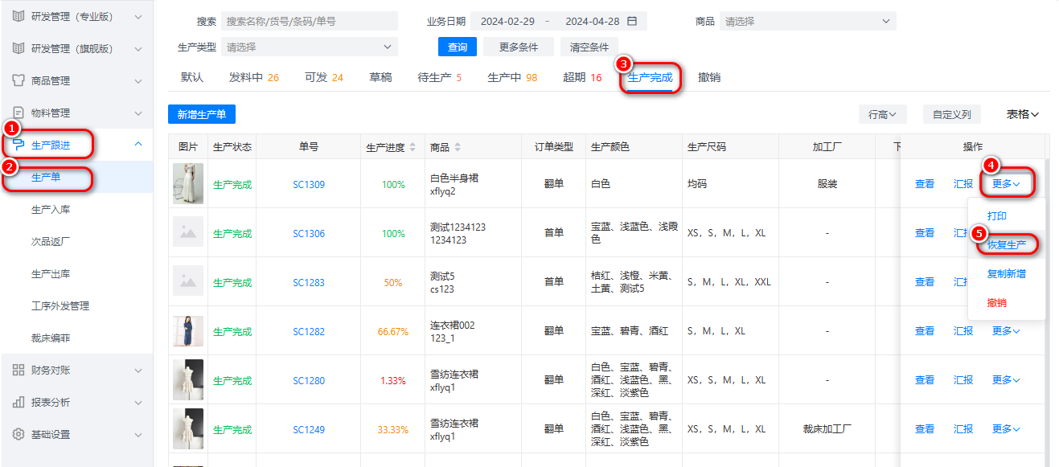Select 恢复生产 from the more menu
Image resolution: width=1059 pixels, height=467 pixels.
pyautogui.click(x=1007, y=244)
